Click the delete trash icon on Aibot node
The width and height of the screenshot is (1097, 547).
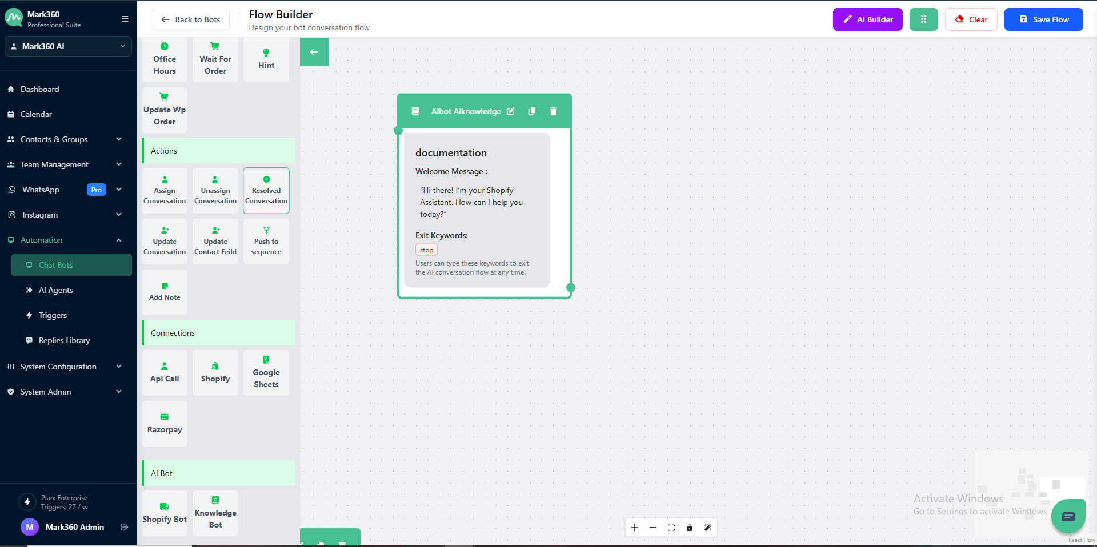(x=553, y=111)
